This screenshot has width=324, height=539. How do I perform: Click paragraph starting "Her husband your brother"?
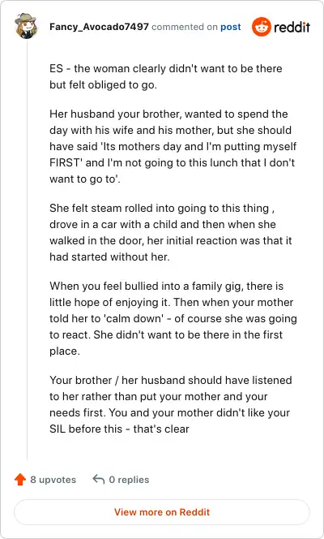[x=173, y=146]
